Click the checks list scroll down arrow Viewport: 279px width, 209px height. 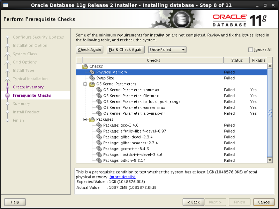270,160
